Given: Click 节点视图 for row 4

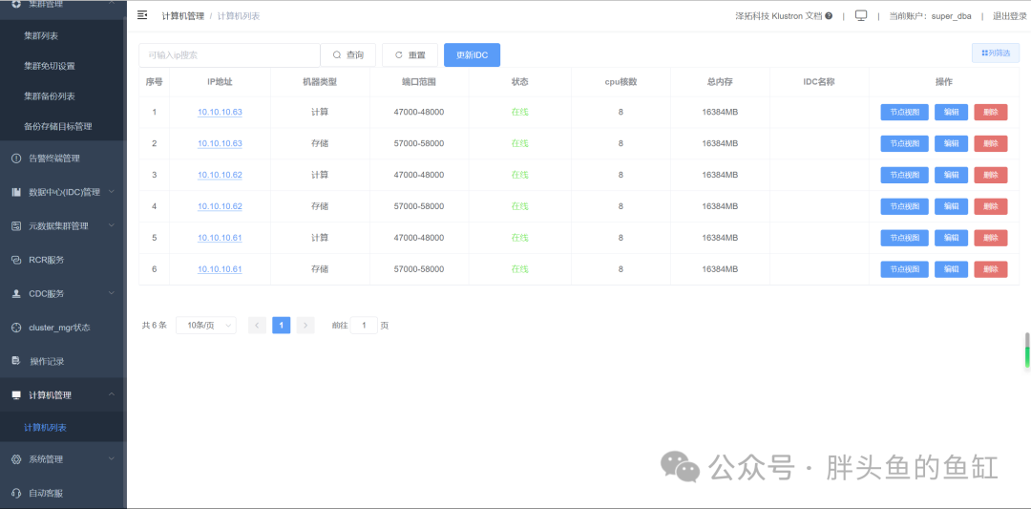Looking at the screenshot, I should pos(904,206).
